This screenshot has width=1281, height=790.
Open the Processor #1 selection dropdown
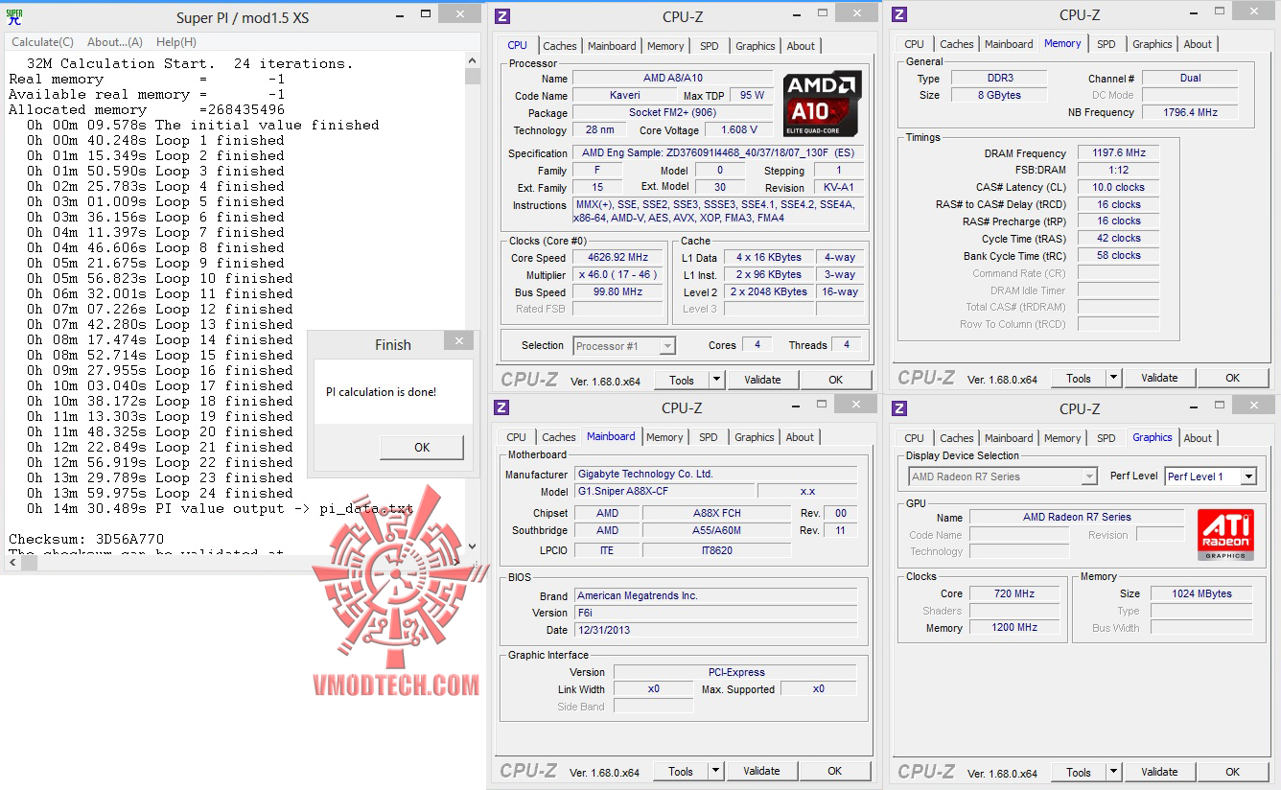click(624, 346)
